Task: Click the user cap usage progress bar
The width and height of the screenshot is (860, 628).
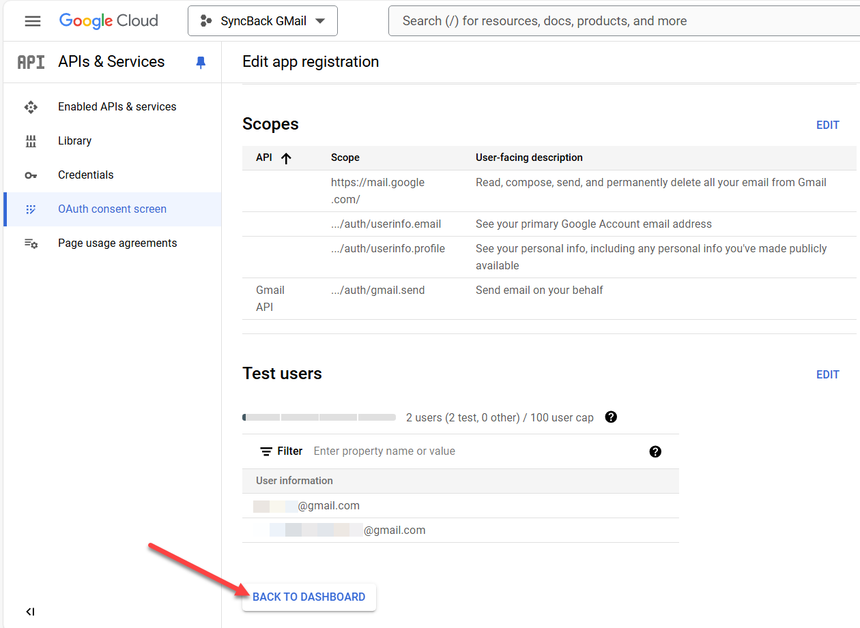Action: pyautogui.click(x=319, y=417)
